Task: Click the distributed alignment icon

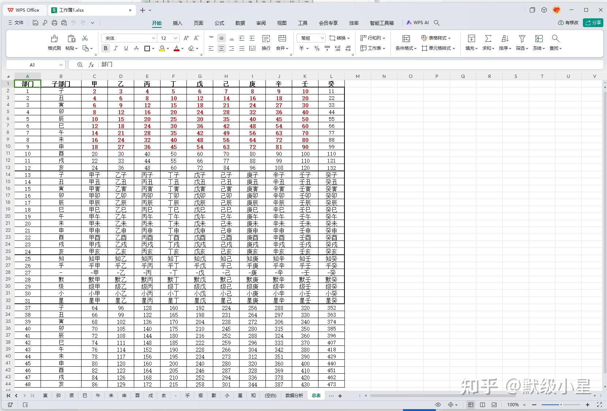Action: [x=252, y=48]
